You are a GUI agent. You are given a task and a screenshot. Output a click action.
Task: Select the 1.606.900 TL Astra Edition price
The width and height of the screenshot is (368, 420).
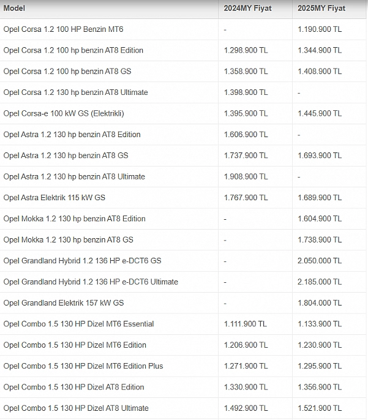click(x=246, y=135)
